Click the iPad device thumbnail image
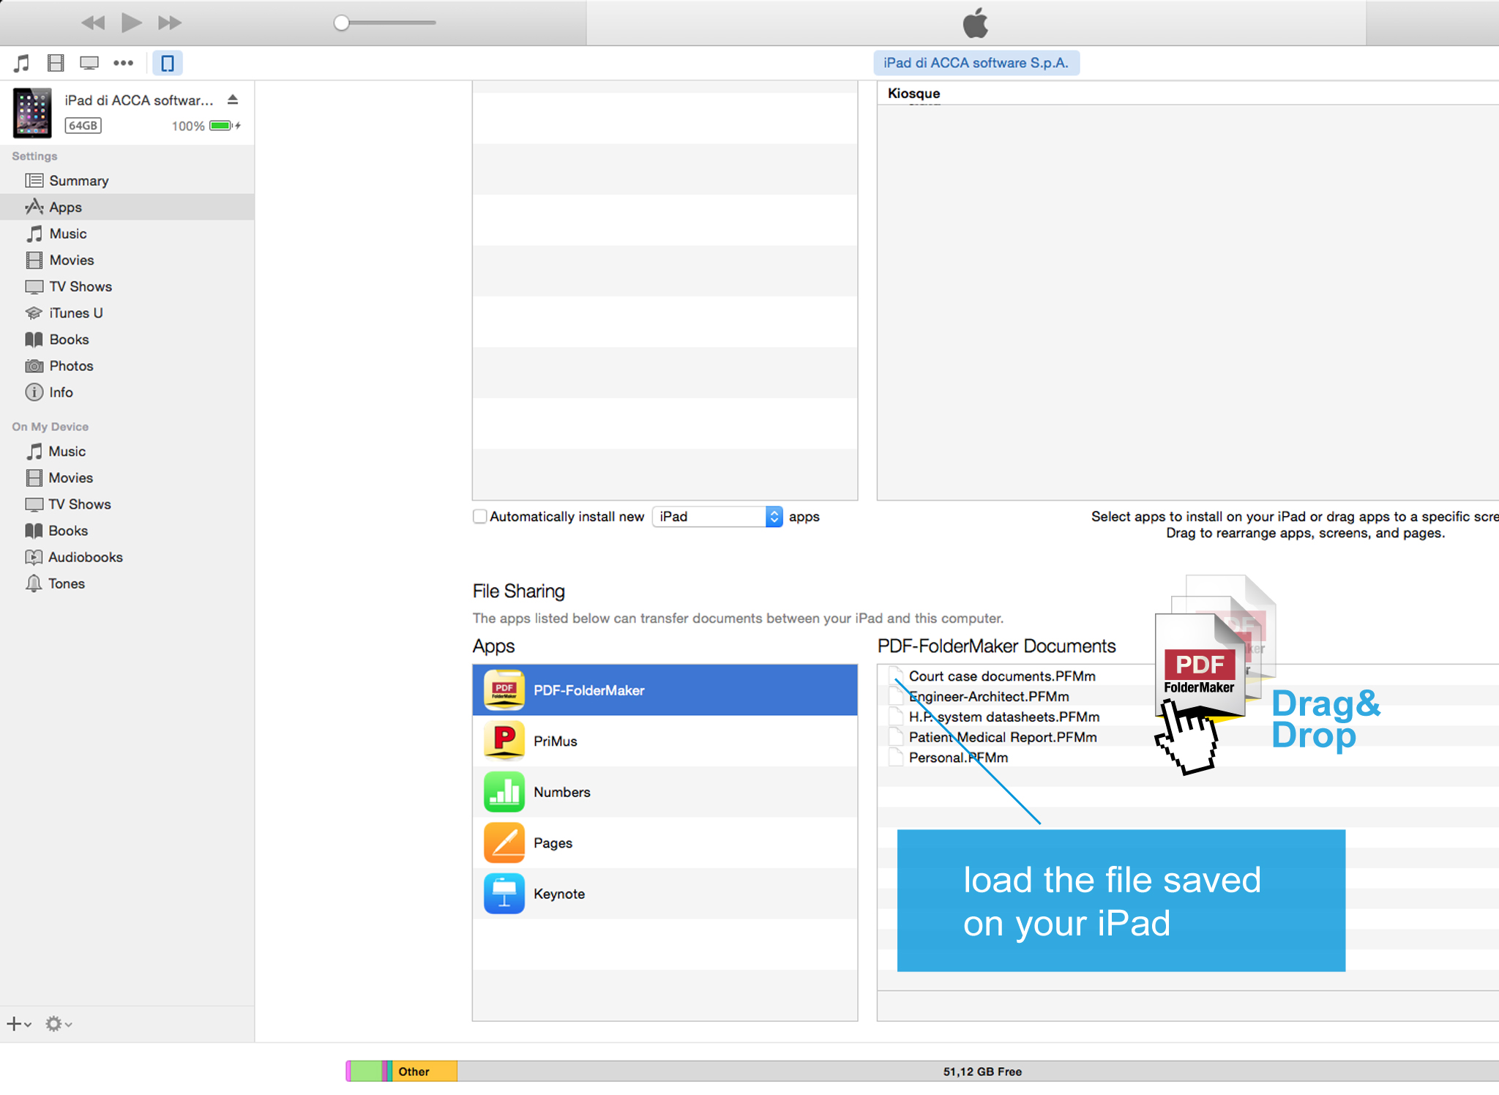1499x1095 pixels. [32, 113]
